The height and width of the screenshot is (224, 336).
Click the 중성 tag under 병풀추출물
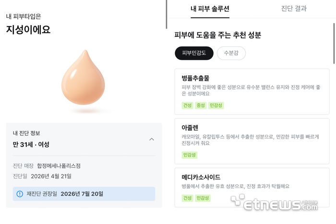click(x=201, y=106)
